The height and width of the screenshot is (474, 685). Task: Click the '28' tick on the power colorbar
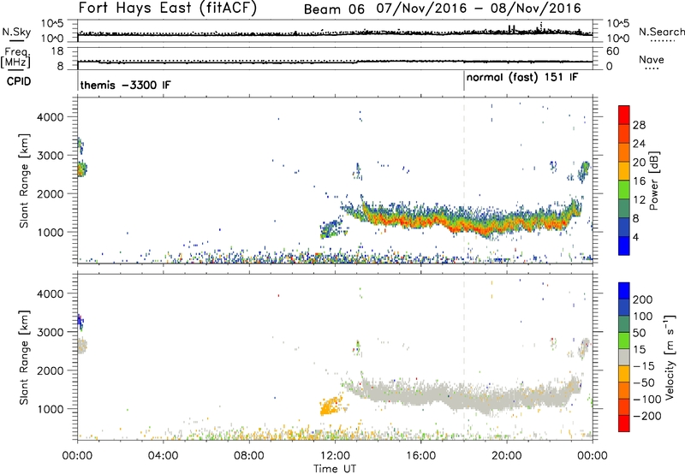pos(639,125)
